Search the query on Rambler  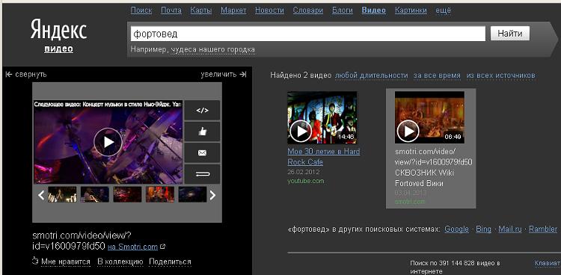(x=543, y=229)
